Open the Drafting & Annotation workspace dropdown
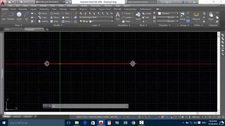225x126 pixels. click(x=50, y=2)
